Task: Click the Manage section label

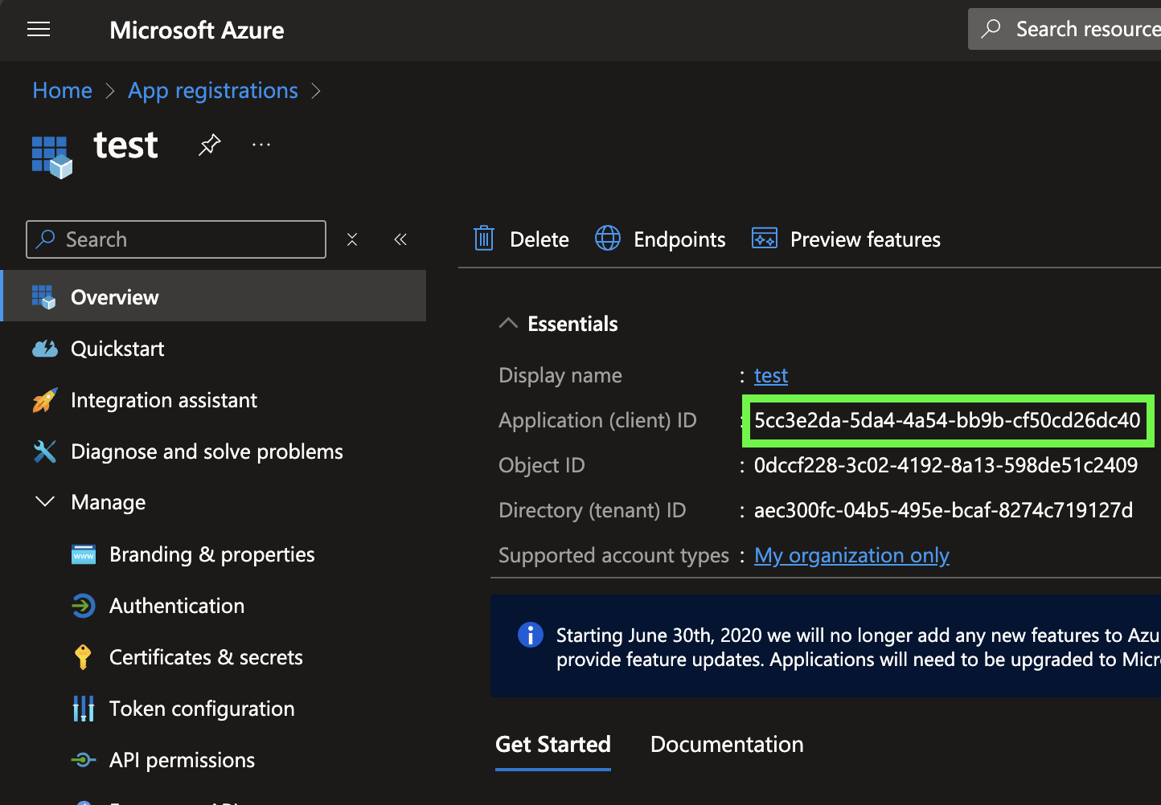Action: coord(109,502)
